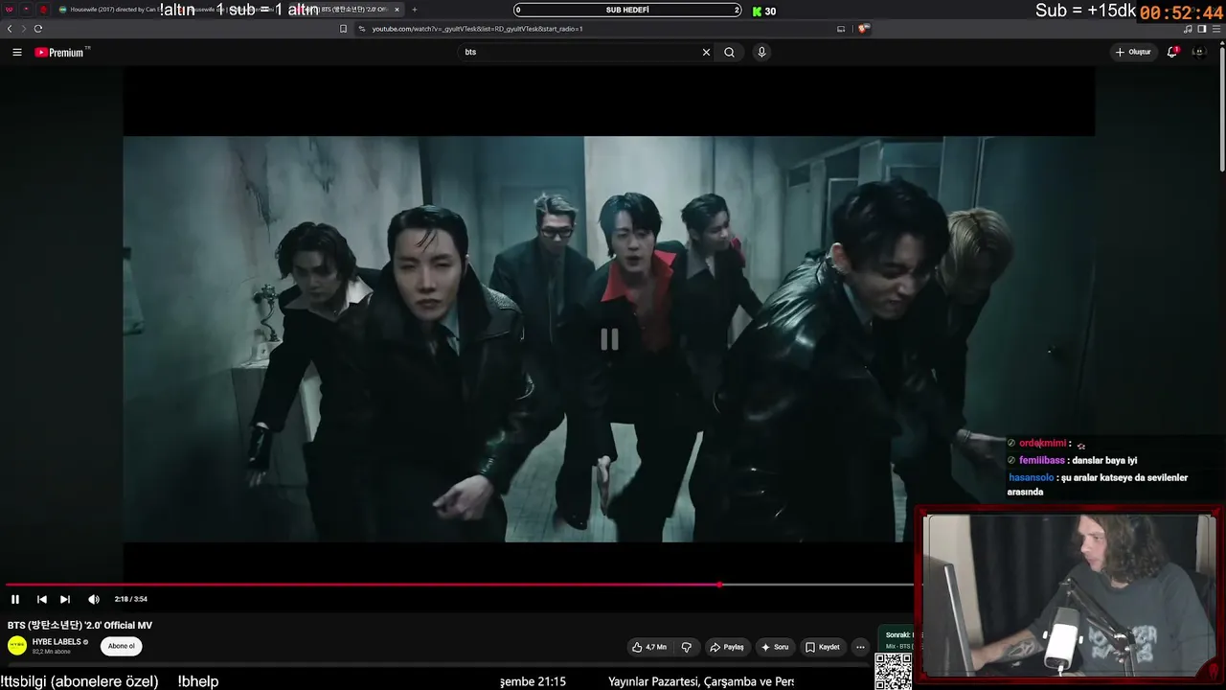Go forward with the browser forward arrow
This screenshot has width=1226, height=690.
click(23, 29)
